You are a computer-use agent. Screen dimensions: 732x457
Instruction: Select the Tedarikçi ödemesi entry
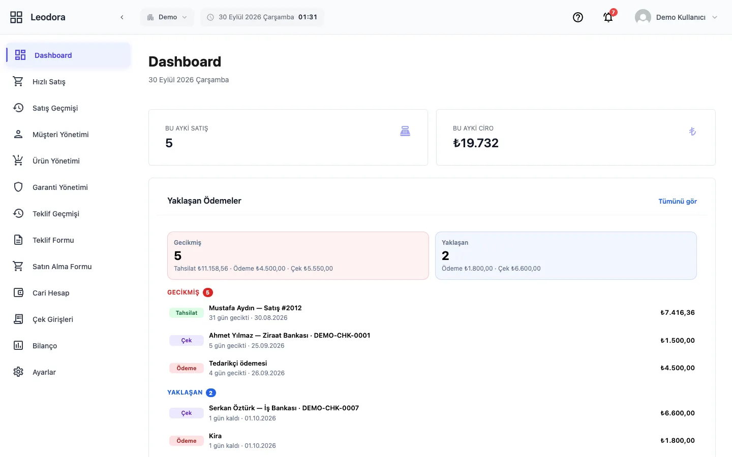pyautogui.click(x=432, y=368)
